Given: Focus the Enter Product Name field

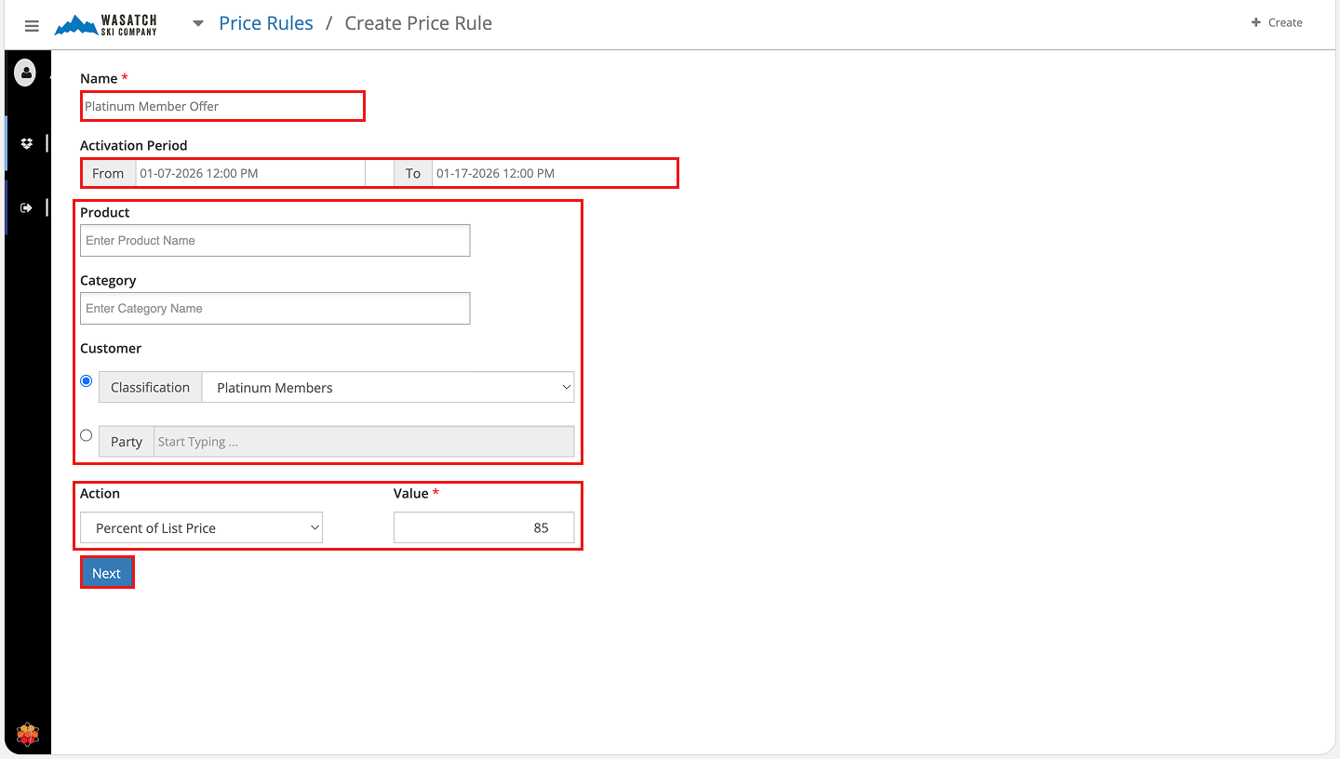Looking at the screenshot, I should 275,241.
